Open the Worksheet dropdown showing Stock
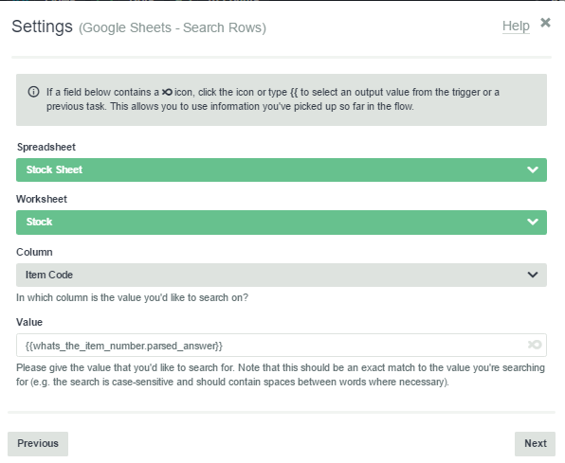The width and height of the screenshot is (565, 463). tap(281, 223)
